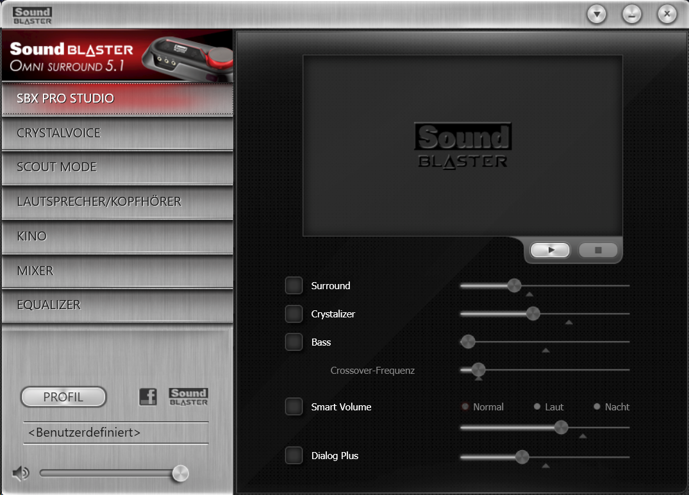This screenshot has width=689, height=495.
Task: Enable the Crystalizer checkbox
Action: 294,314
